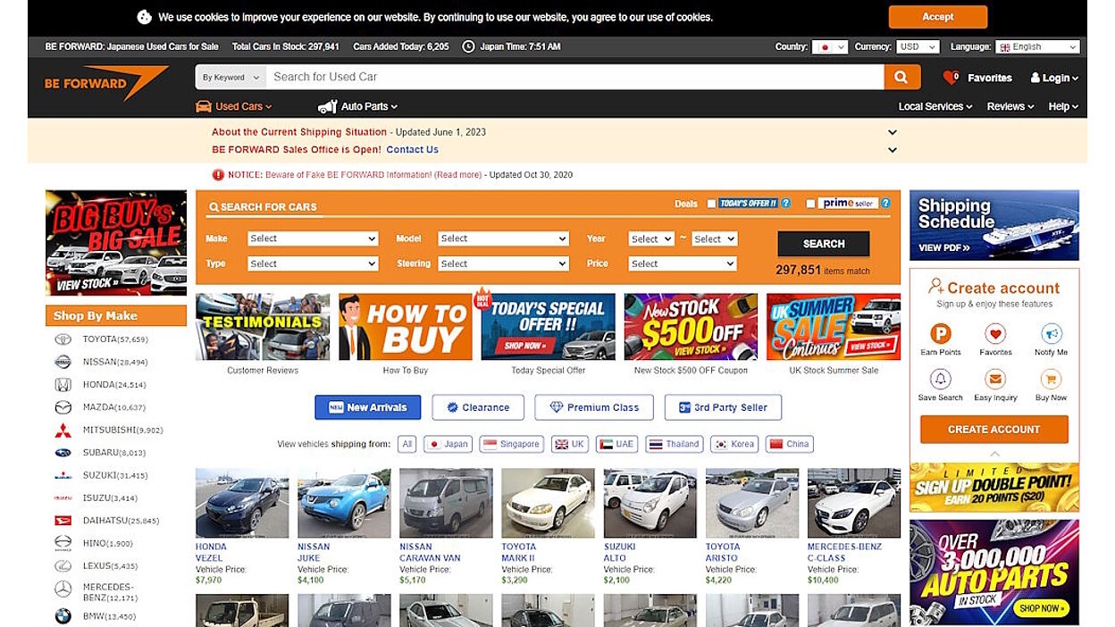Click the CREATE ACCOUNT button
The image size is (1115, 627).
click(993, 430)
